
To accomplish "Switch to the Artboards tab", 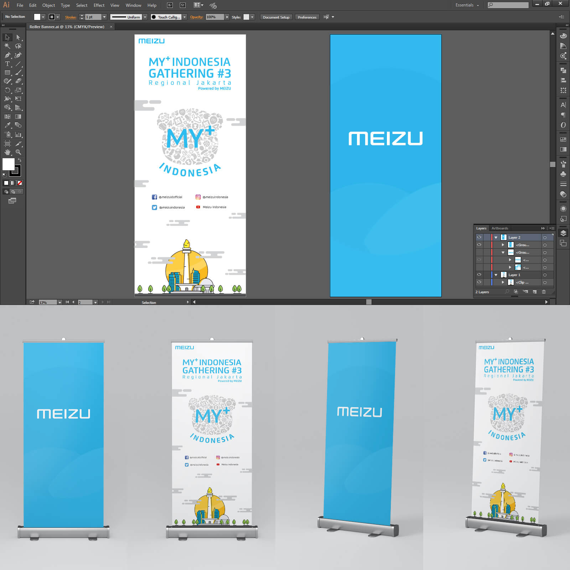I will coord(499,228).
